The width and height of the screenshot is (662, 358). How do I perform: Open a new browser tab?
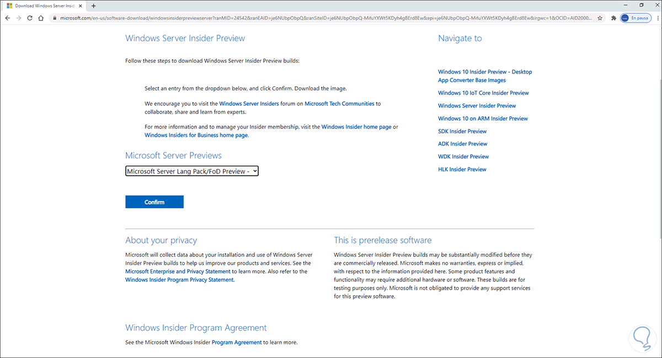pos(94,5)
